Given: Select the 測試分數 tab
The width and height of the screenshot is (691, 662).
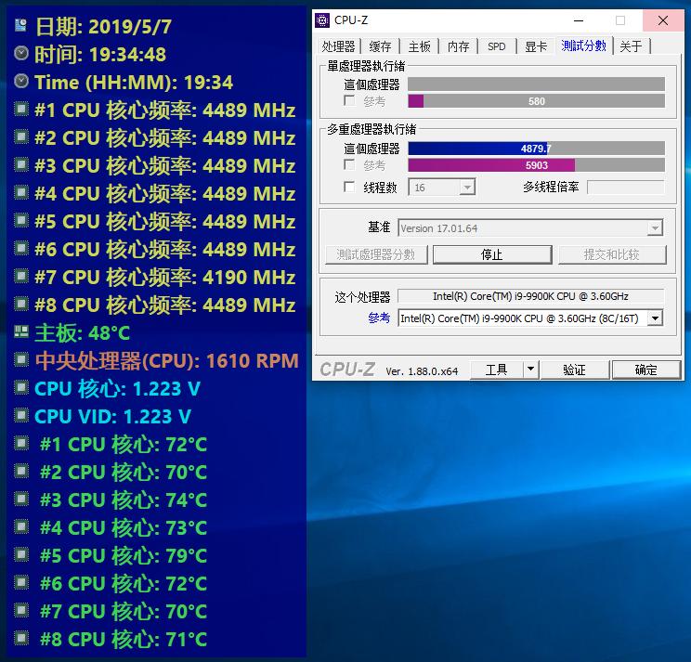Looking at the screenshot, I should click(583, 45).
